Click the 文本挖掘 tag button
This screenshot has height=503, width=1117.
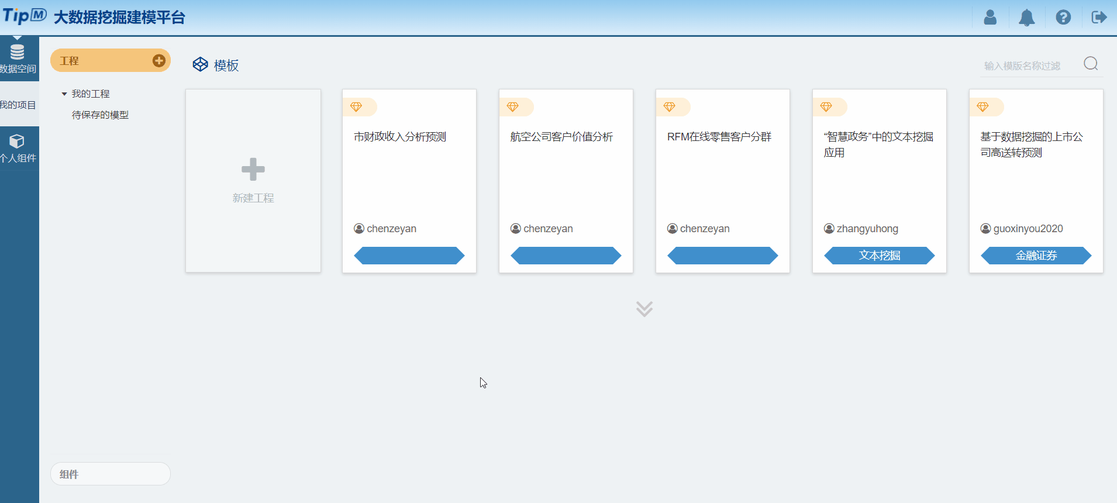[x=879, y=256]
